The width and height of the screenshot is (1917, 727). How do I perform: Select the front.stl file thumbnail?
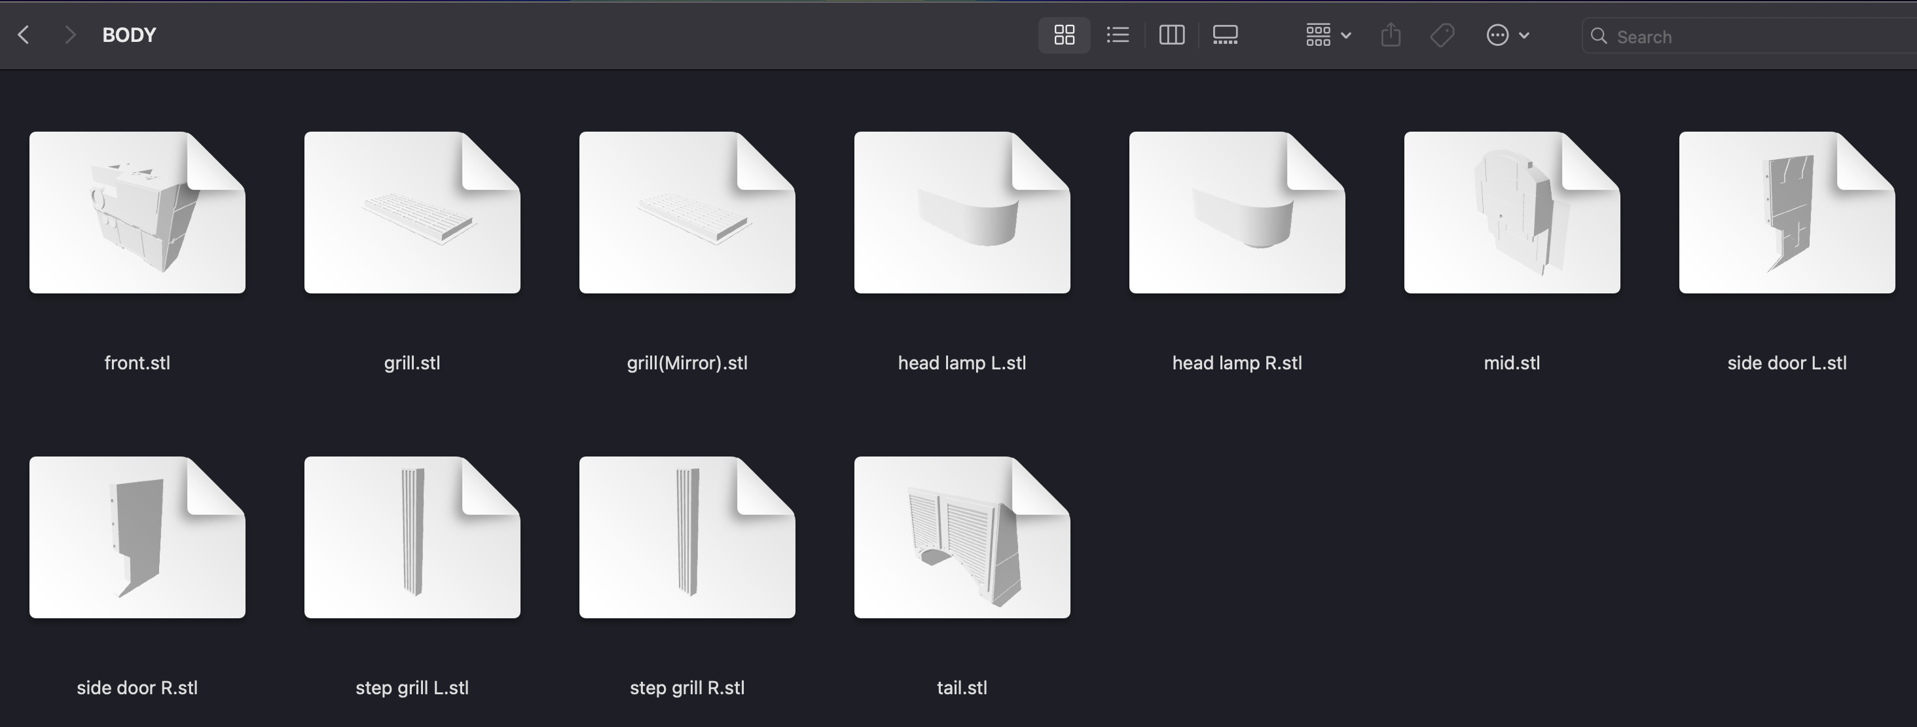[x=137, y=213]
